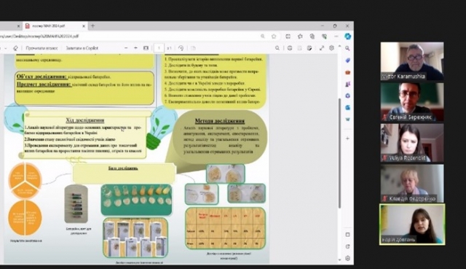Rotate the PDF page
Viewport: 466px width, 269px height.
click(x=181, y=48)
